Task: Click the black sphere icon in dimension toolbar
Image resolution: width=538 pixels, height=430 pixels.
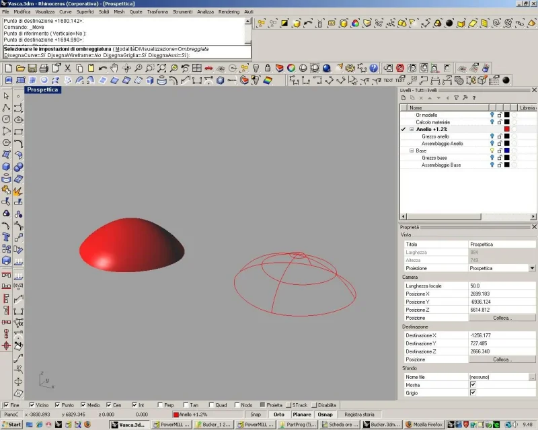Action: (506, 80)
